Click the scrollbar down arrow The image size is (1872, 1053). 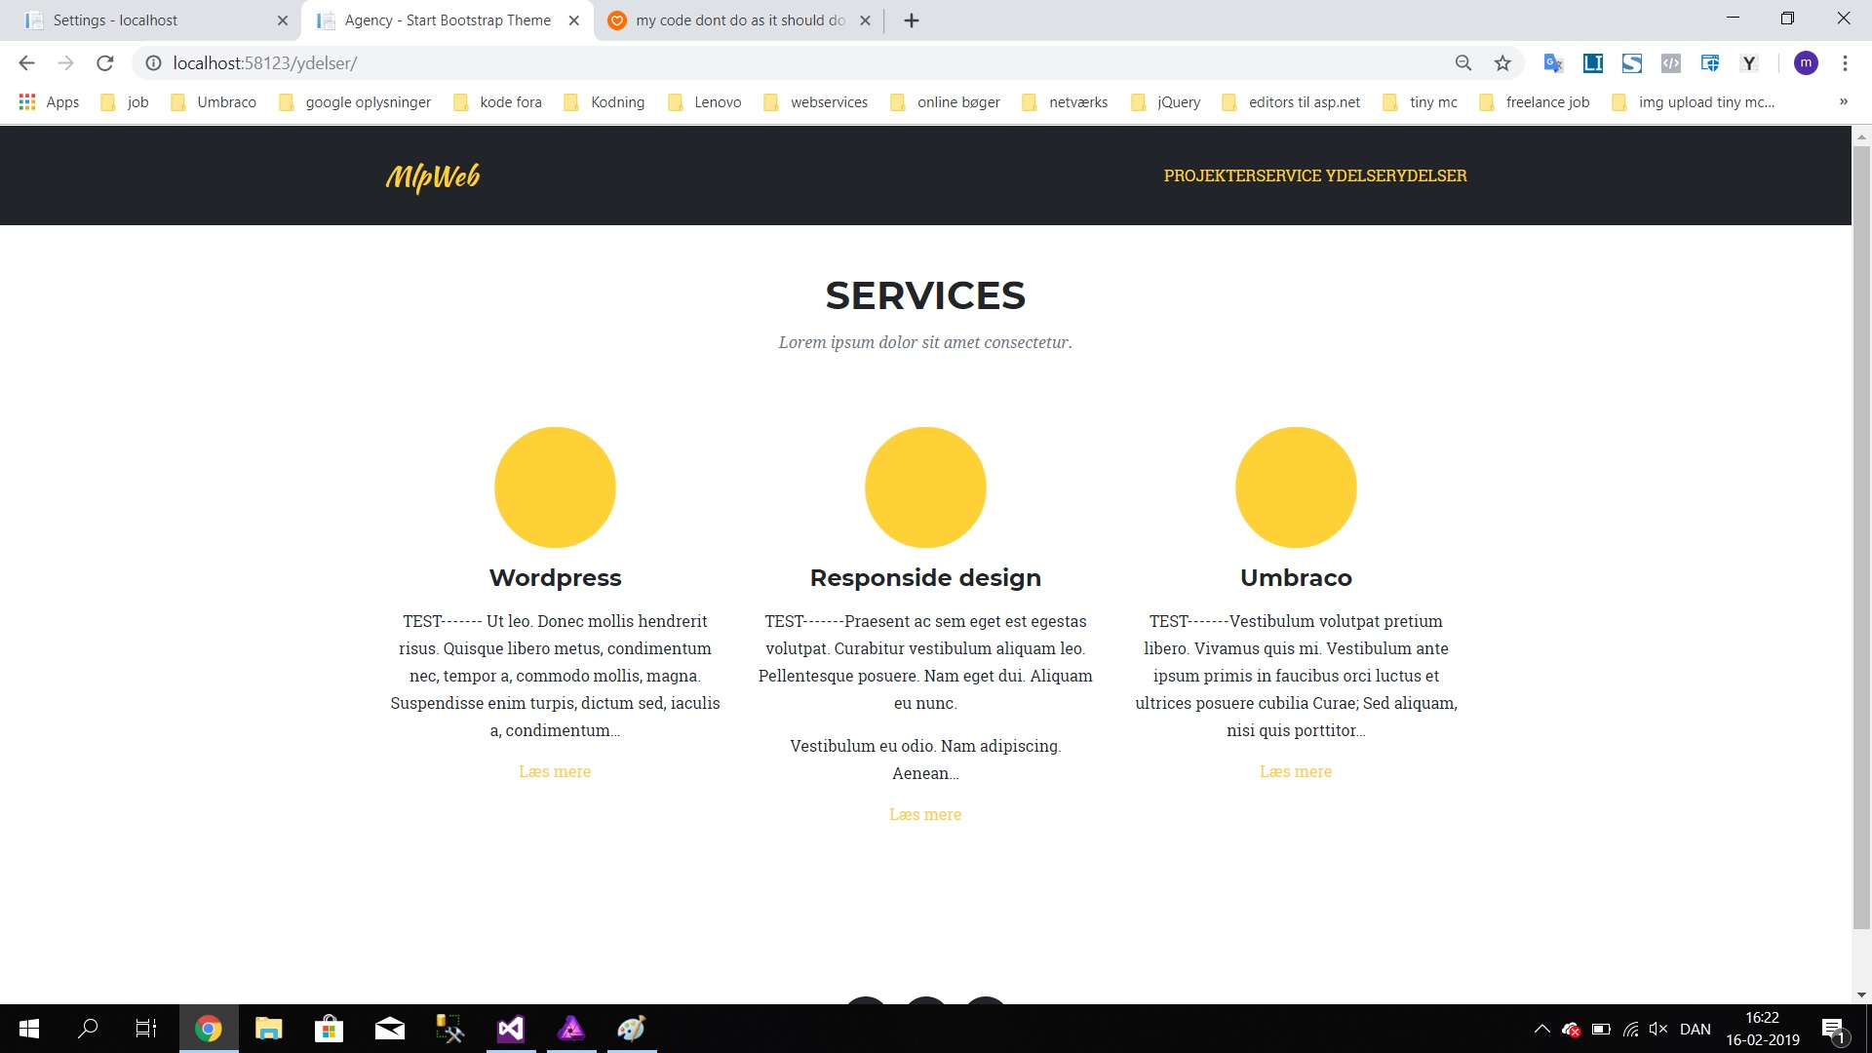pos(1861,994)
